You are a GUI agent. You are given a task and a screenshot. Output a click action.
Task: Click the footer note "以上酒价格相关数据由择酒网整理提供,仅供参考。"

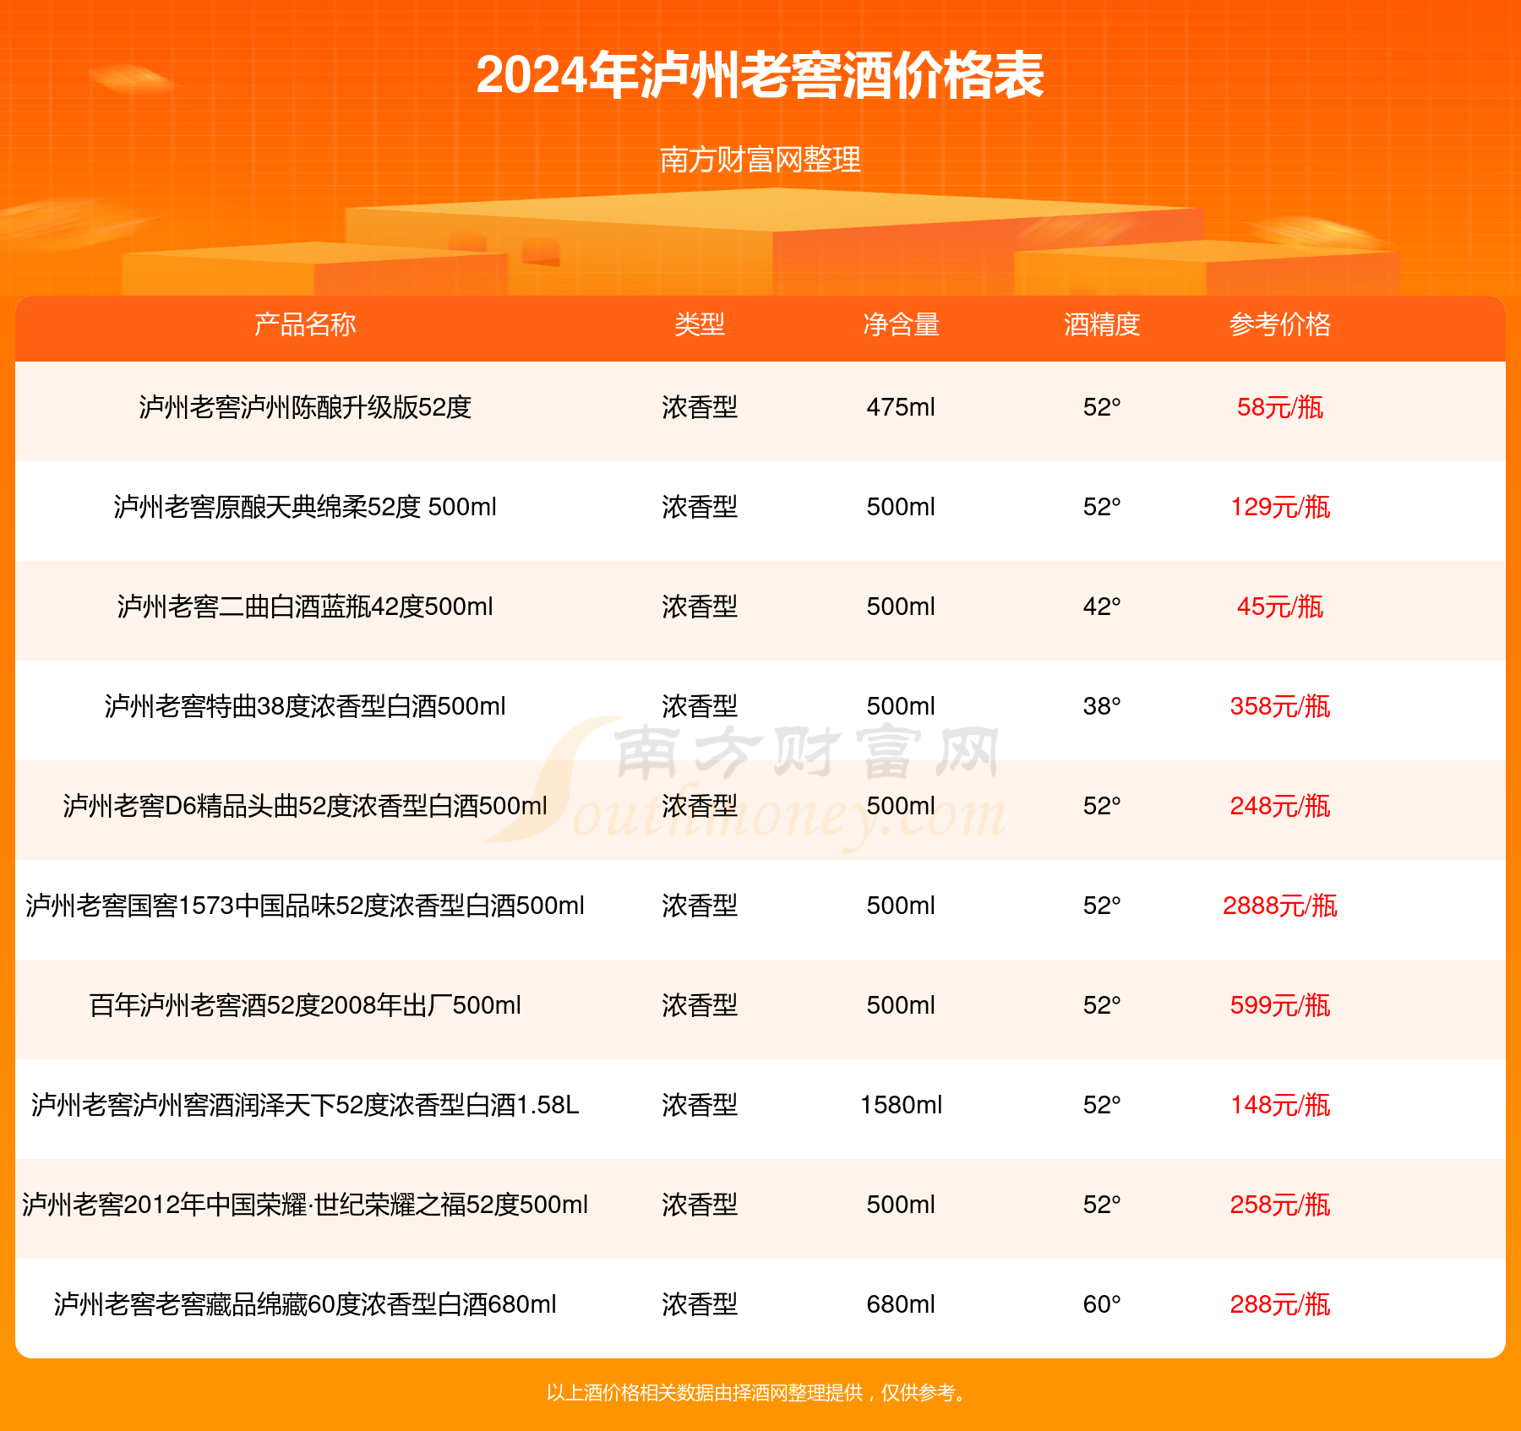(757, 1392)
